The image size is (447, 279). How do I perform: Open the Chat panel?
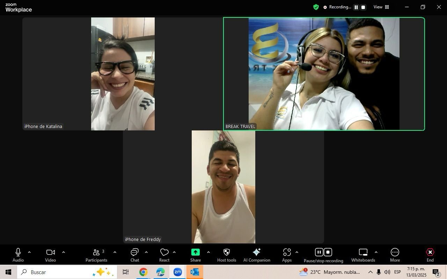coord(135,255)
